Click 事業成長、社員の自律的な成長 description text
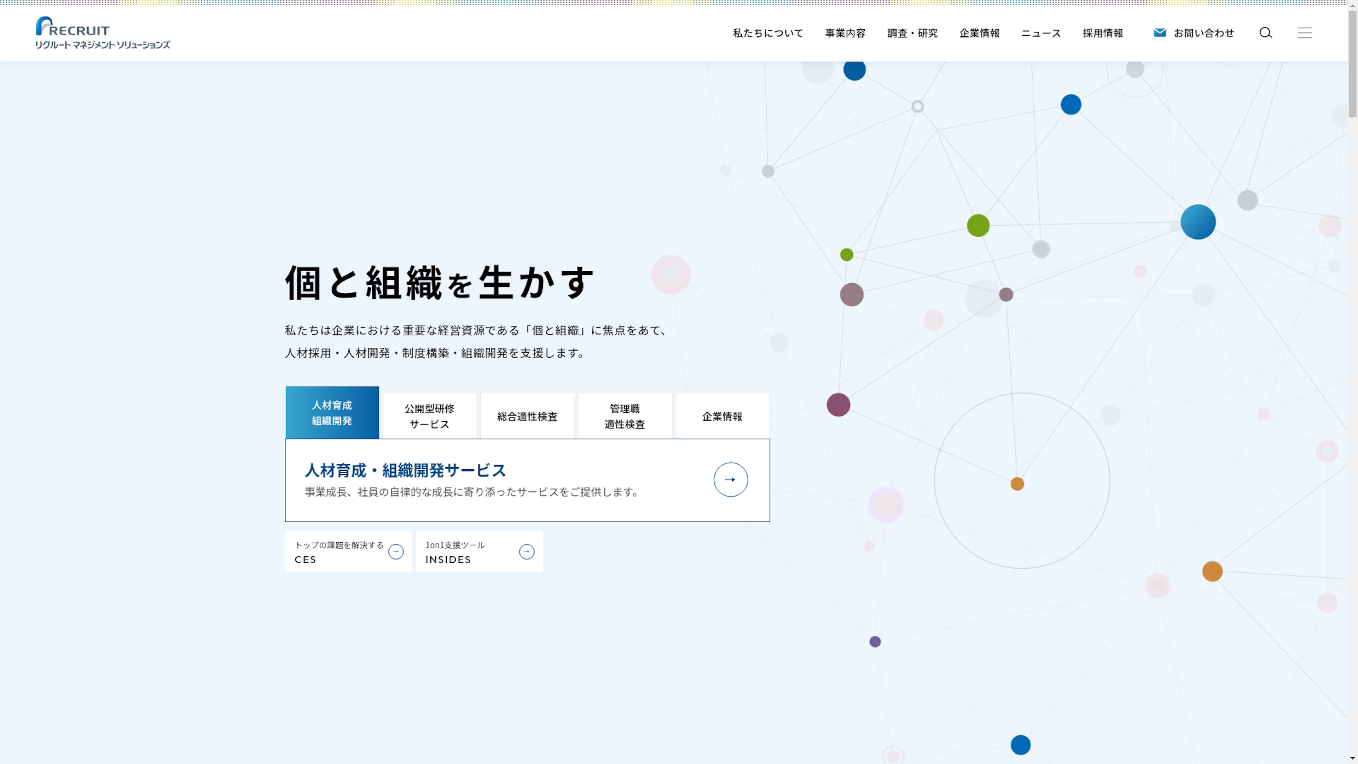 click(472, 492)
